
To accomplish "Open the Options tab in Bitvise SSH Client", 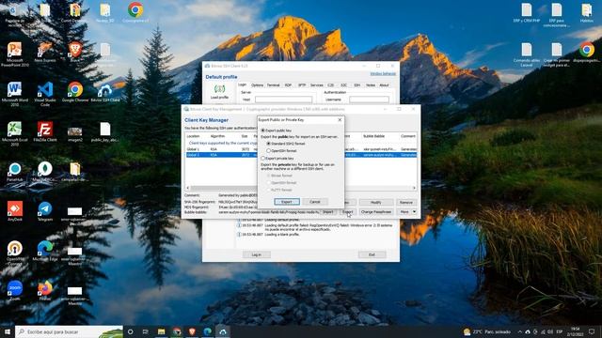I will tap(257, 85).
